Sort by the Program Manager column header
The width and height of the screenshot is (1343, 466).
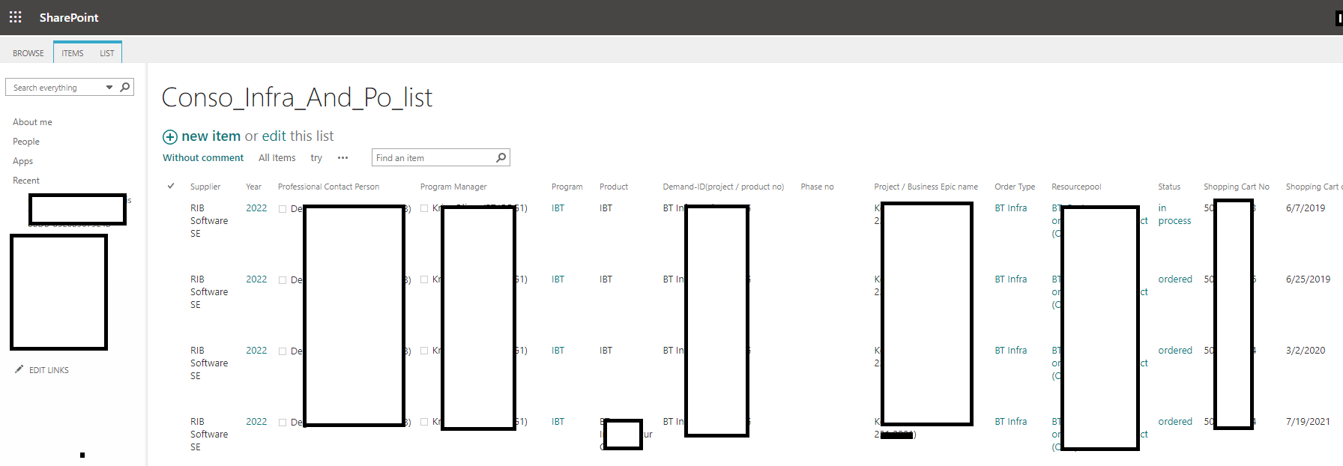pyautogui.click(x=453, y=187)
